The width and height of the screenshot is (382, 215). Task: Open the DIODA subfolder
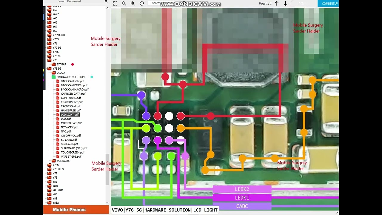tap(61, 73)
